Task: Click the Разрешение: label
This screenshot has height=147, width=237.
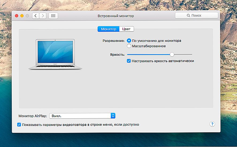Action: pyautogui.click(x=114, y=41)
